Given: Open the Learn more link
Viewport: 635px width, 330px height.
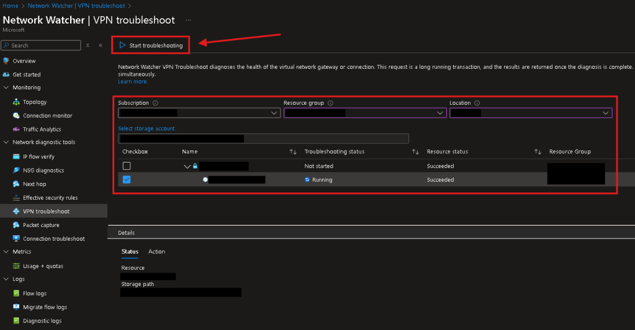Looking at the screenshot, I should 132,81.
